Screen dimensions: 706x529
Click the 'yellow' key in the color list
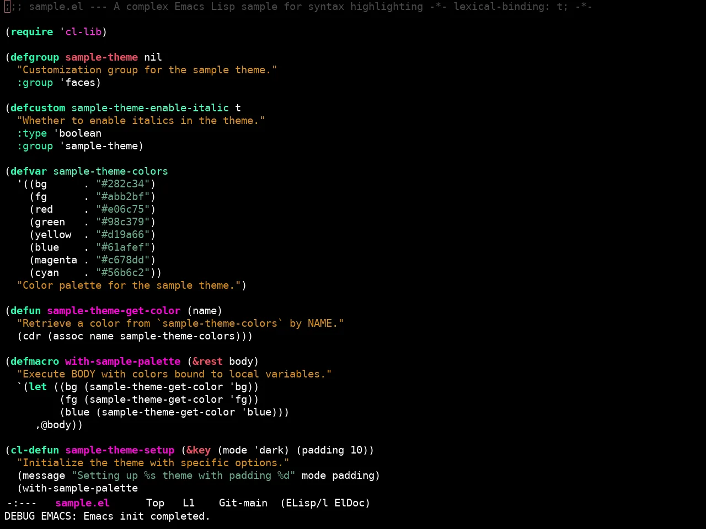pyautogui.click(x=53, y=235)
